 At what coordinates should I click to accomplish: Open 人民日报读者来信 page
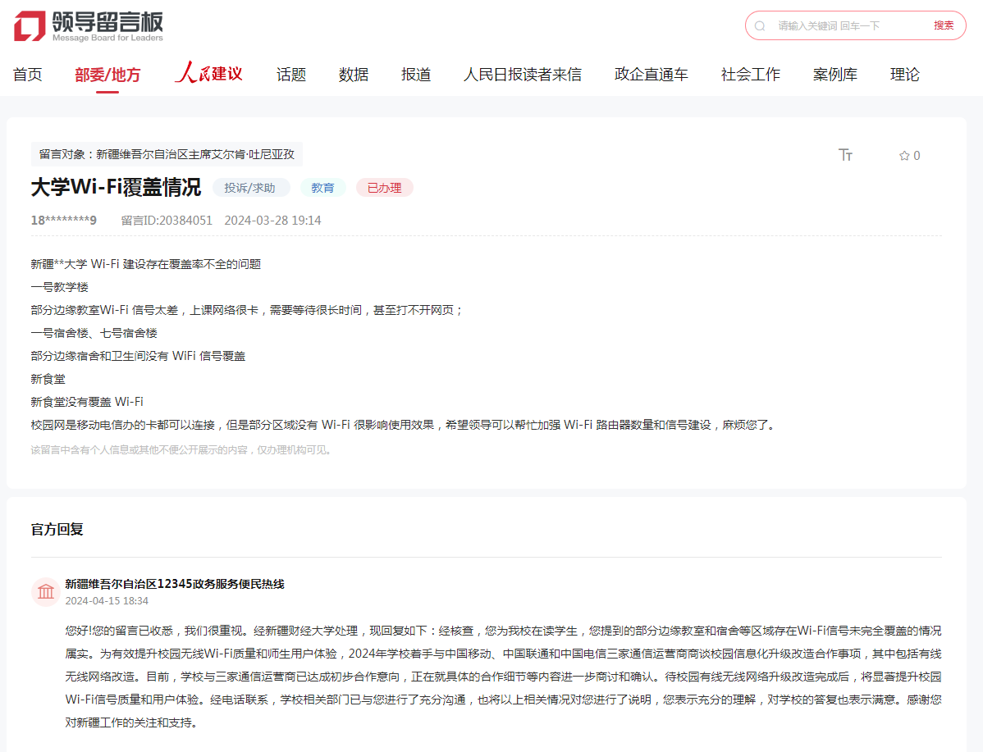(x=522, y=75)
